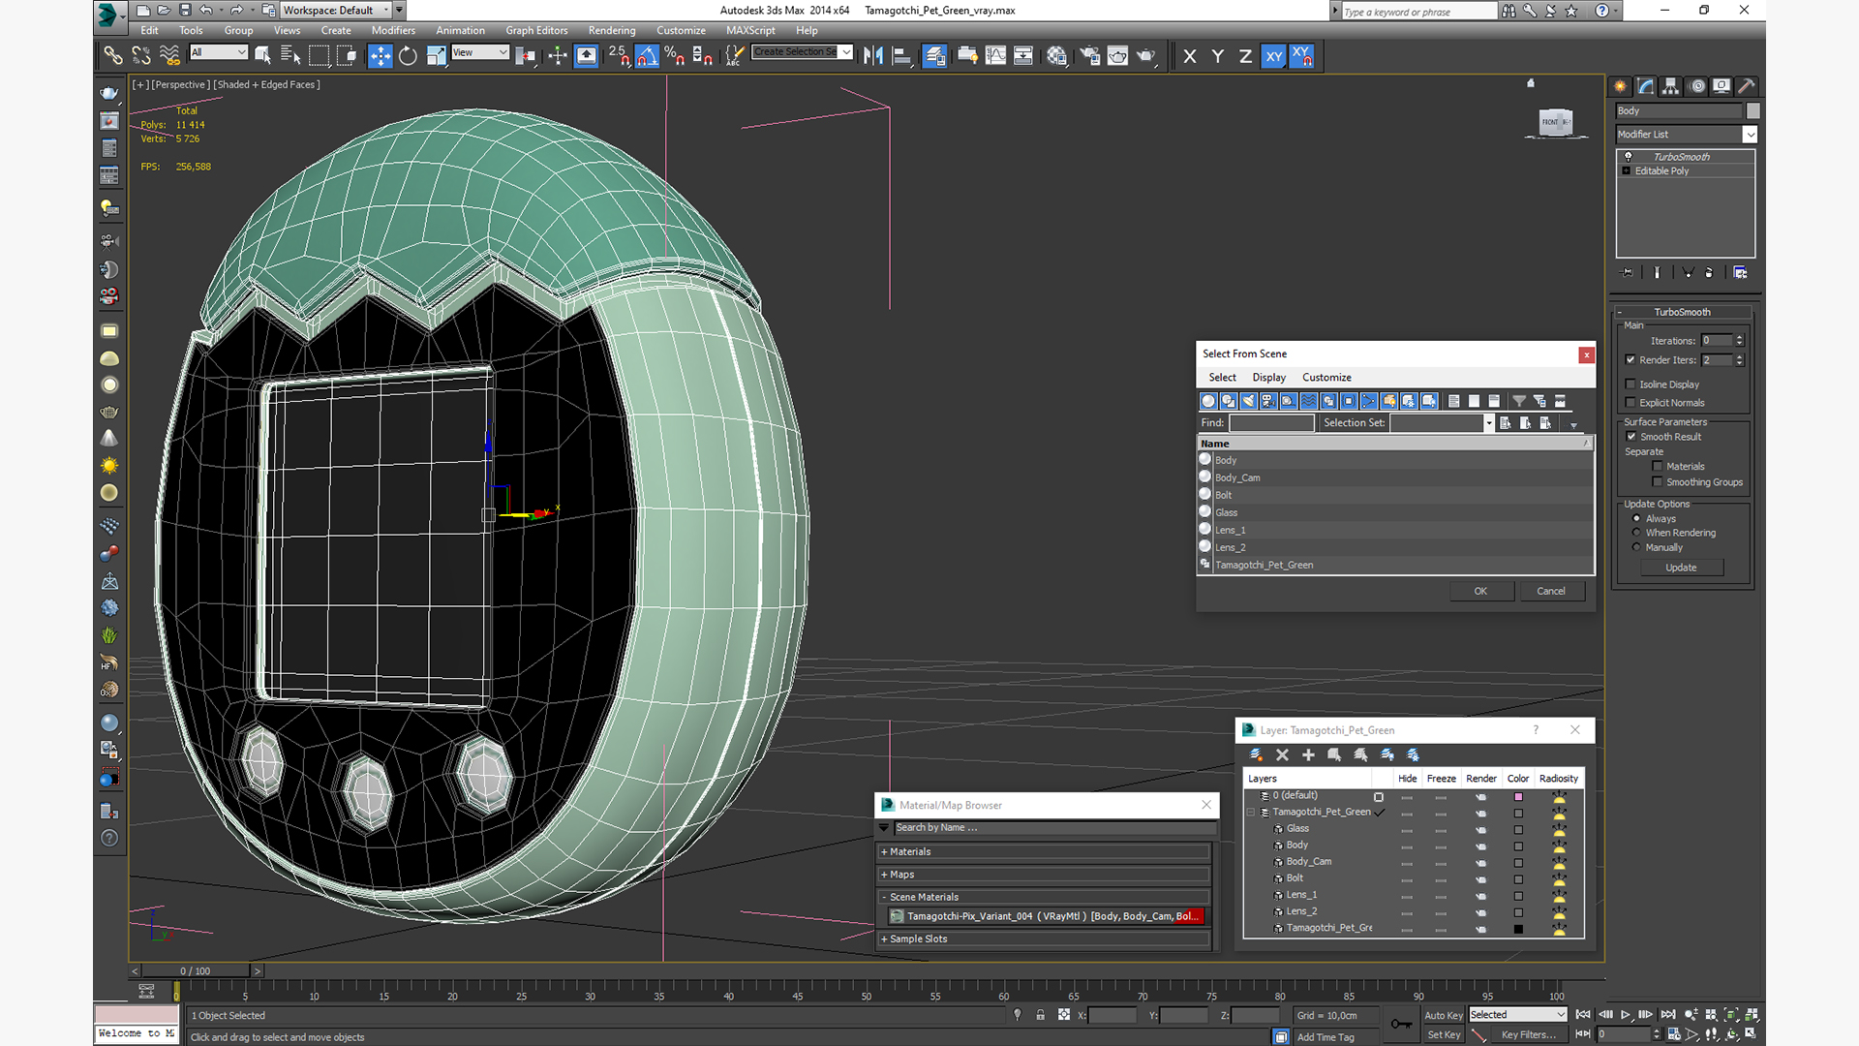This screenshot has width=1859, height=1046.
Task: Click the Bind to Space Warp icon
Action: point(169,56)
